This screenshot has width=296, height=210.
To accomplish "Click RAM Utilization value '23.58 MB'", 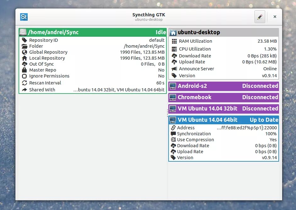I will (x=267, y=41).
